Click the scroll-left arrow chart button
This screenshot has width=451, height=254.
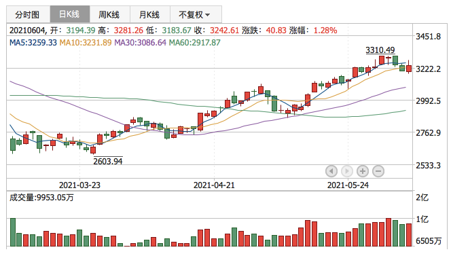(331, 171)
